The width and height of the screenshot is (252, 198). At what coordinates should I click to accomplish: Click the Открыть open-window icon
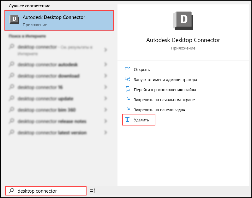point(128,69)
